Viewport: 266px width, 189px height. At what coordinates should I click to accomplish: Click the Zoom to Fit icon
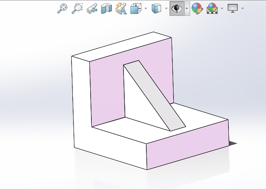pos(62,8)
